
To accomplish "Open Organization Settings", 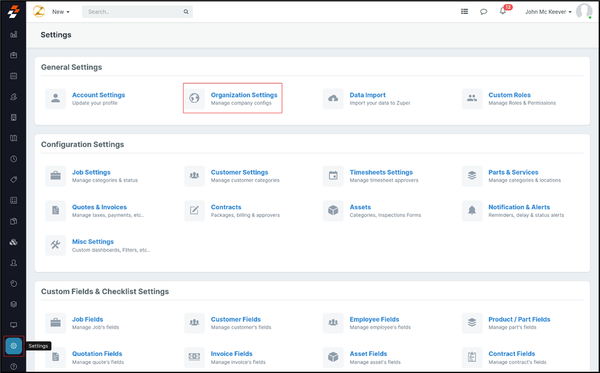I will click(x=243, y=96).
